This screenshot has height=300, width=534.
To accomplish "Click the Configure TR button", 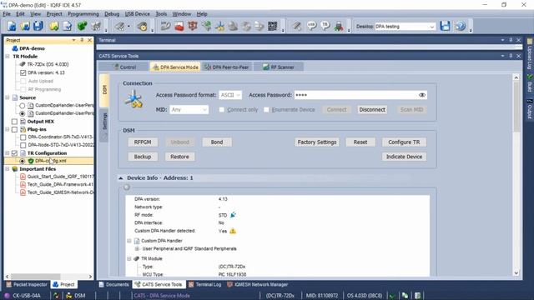I will pyautogui.click(x=404, y=142).
